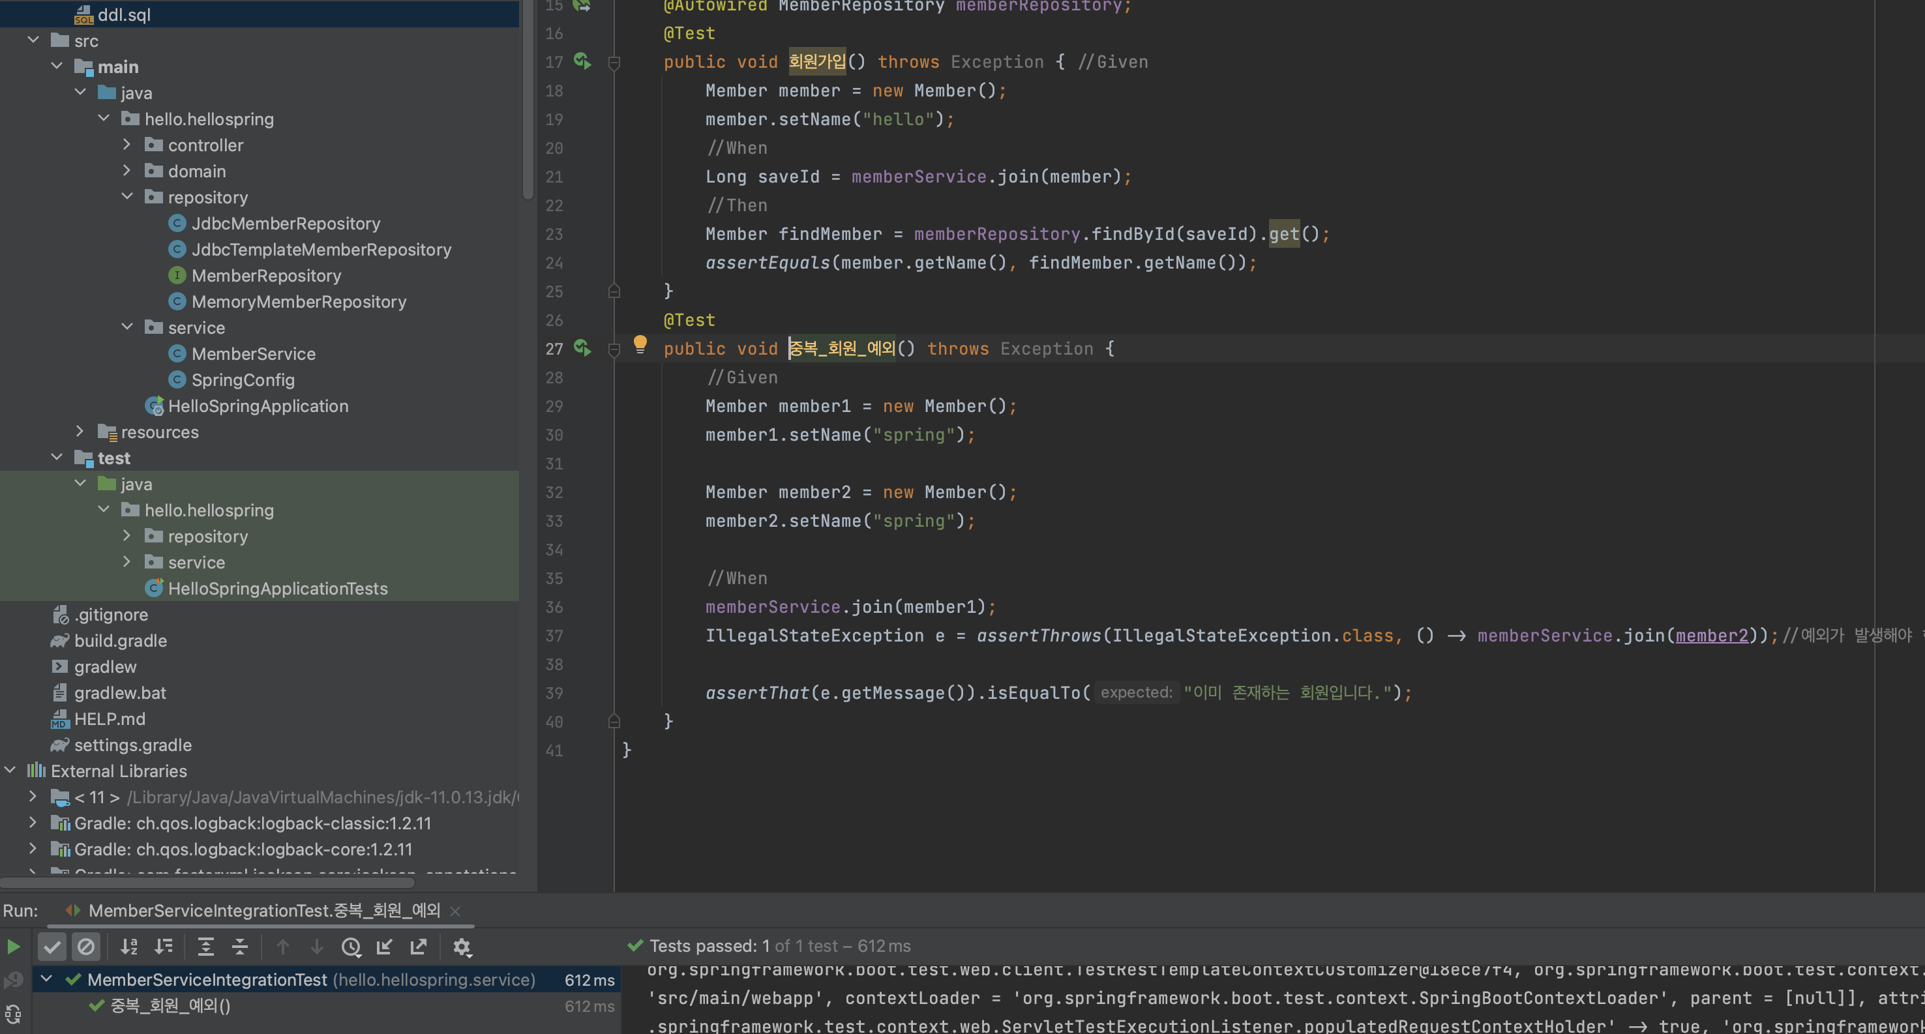
Task: Click fold end marker at line 25
Action: click(614, 291)
